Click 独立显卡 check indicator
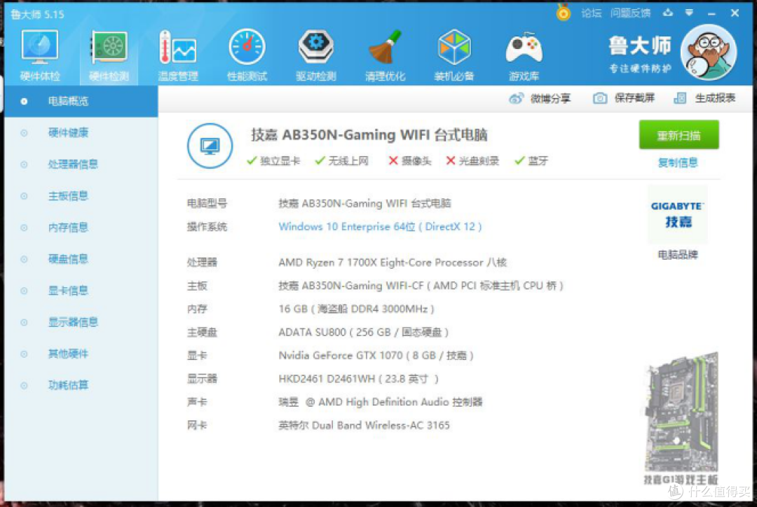Image resolution: width=757 pixels, height=507 pixels. [273, 160]
